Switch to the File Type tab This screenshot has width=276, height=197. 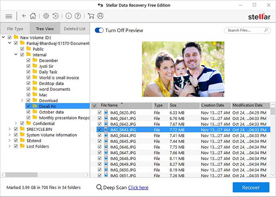coord(15,29)
